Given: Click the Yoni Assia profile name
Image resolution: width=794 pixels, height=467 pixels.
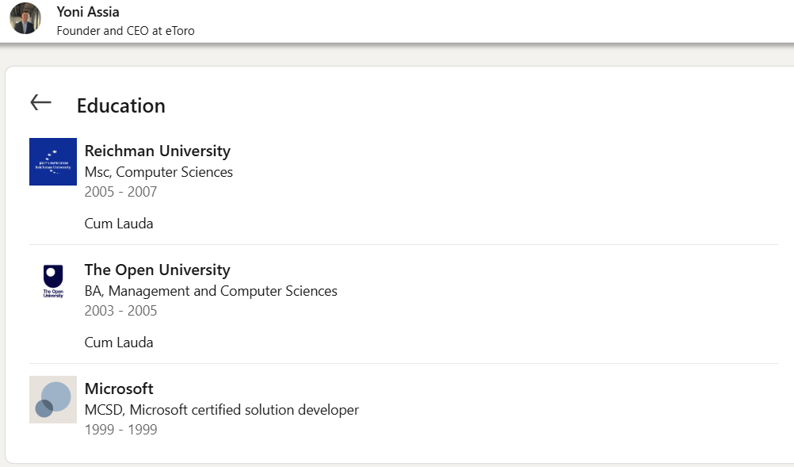Looking at the screenshot, I should coord(88,12).
